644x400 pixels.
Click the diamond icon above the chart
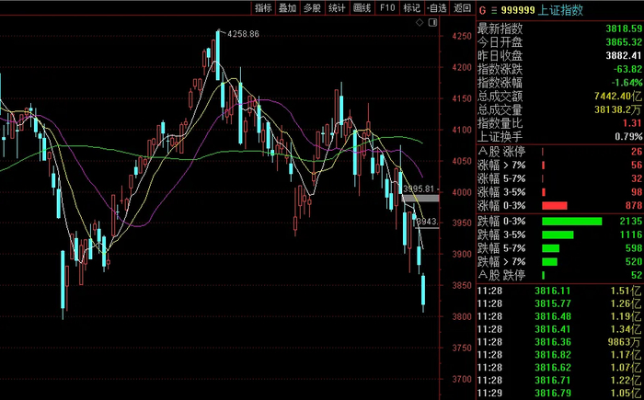420,23
